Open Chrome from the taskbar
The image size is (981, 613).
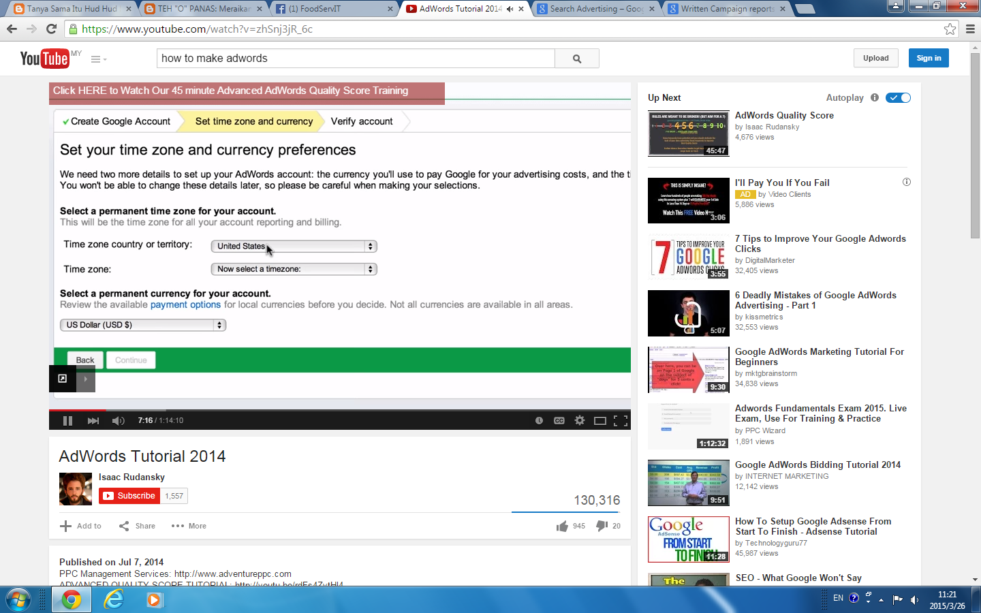71,600
